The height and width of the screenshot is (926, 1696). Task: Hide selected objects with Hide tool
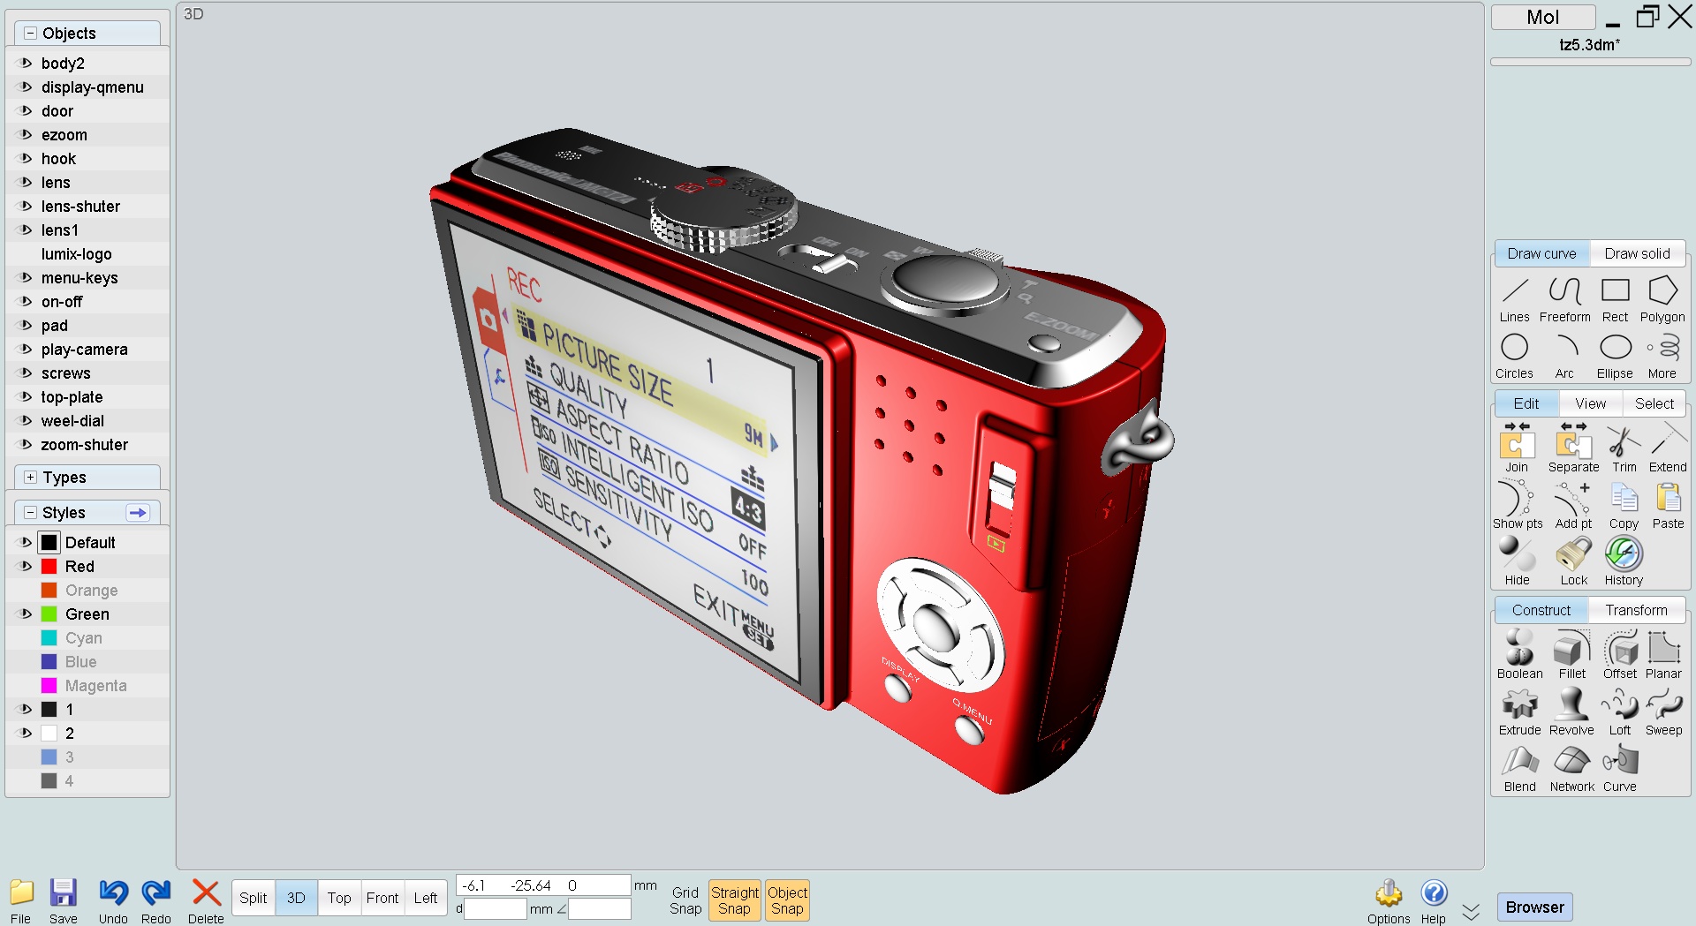pos(1518,561)
